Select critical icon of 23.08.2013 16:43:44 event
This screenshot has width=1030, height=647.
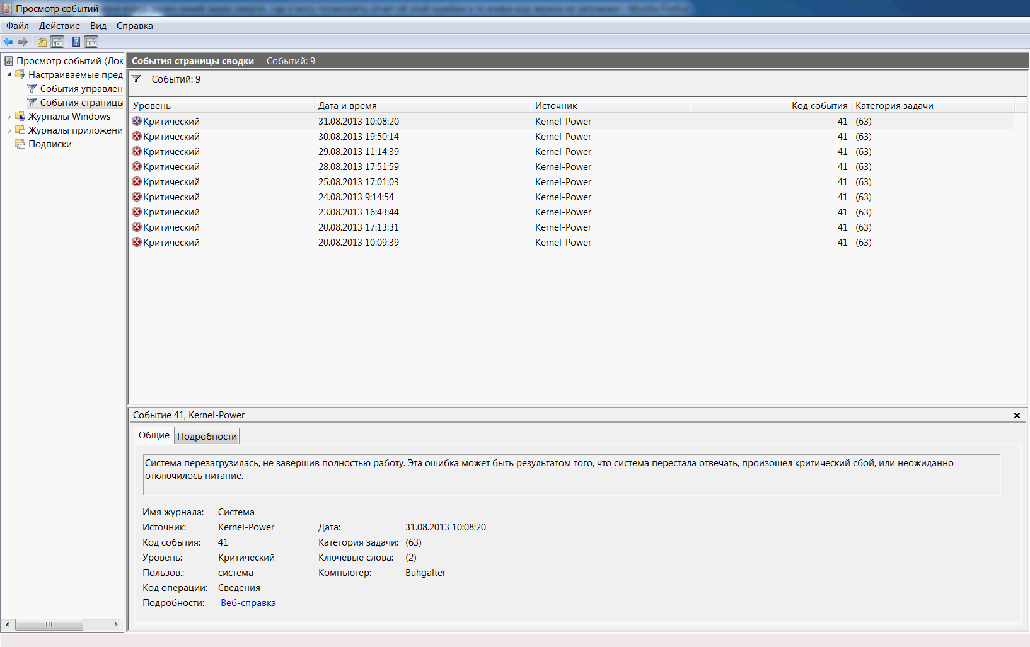click(137, 212)
